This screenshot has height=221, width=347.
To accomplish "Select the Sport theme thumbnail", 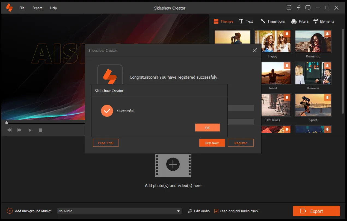I will [x=313, y=105].
